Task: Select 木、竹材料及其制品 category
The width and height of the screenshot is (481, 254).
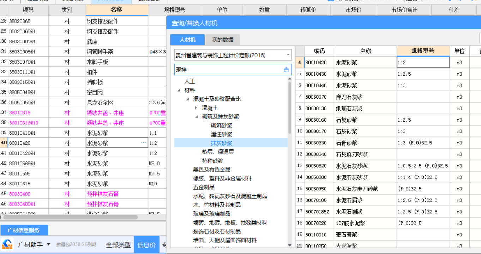Action: point(217,205)
